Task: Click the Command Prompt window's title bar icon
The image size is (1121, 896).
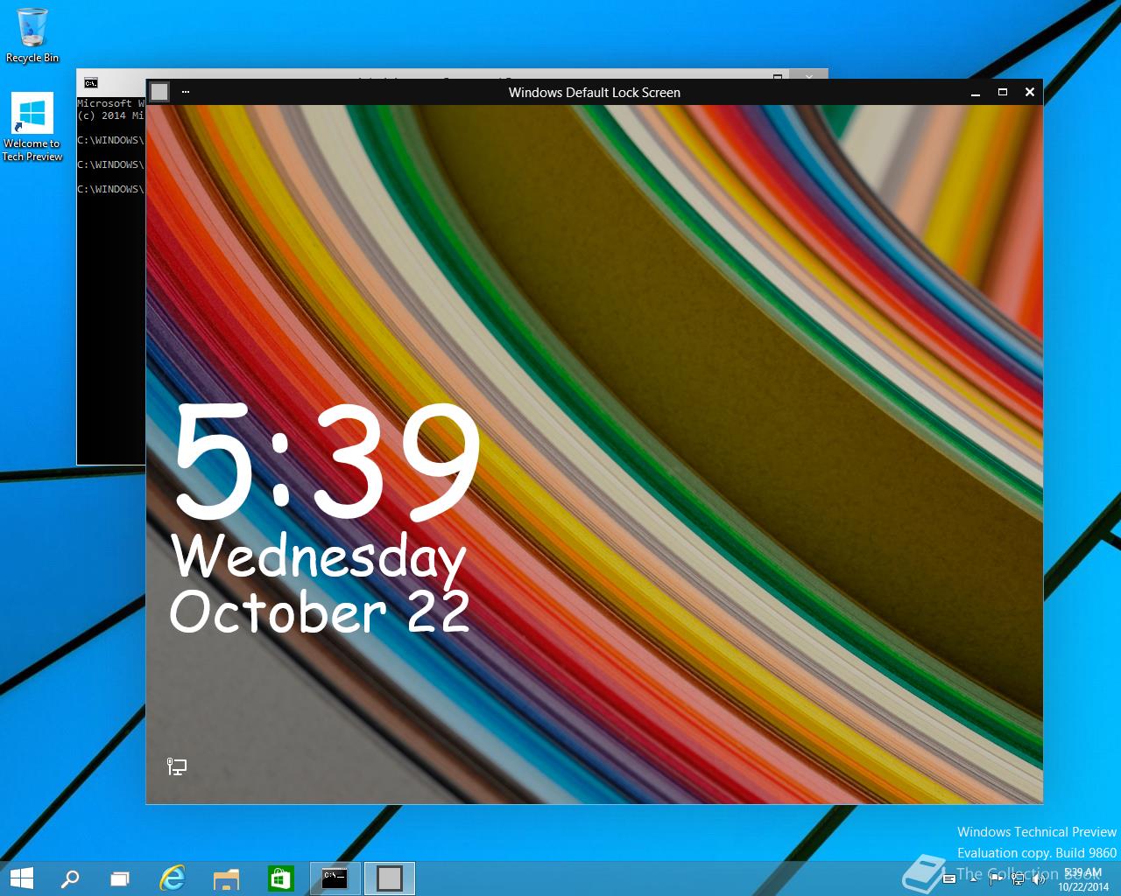Action: (91, 82)
